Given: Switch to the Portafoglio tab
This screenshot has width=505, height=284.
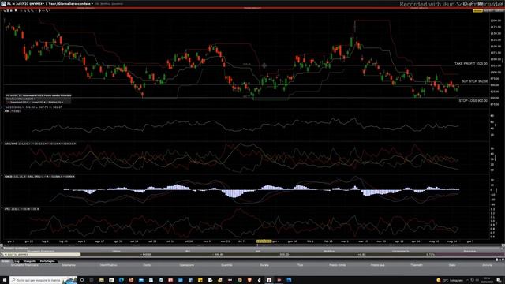Looking at the screenshot, I should point(47,261).
